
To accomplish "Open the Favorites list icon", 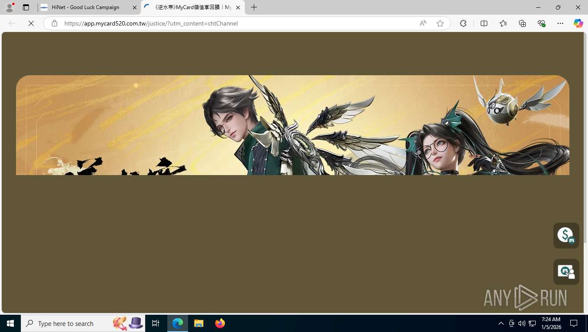I will tap(503, 23).
